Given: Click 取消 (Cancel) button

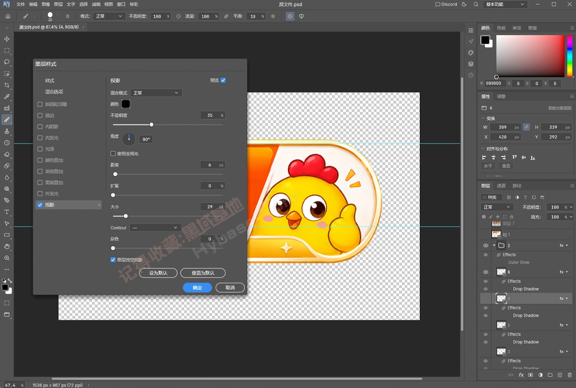Looking at the screenshot, I should (x=230, y=288).
